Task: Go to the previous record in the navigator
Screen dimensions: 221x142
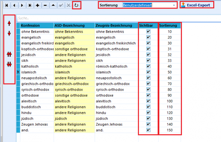Action: click(x=14, y=6)
